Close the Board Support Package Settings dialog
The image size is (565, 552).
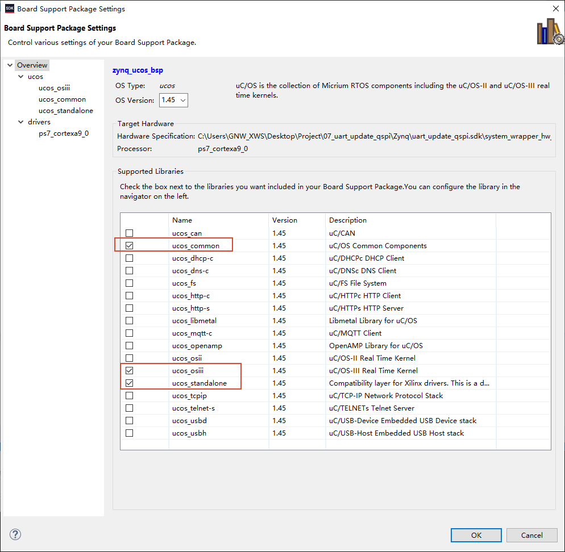click(556, 9)
